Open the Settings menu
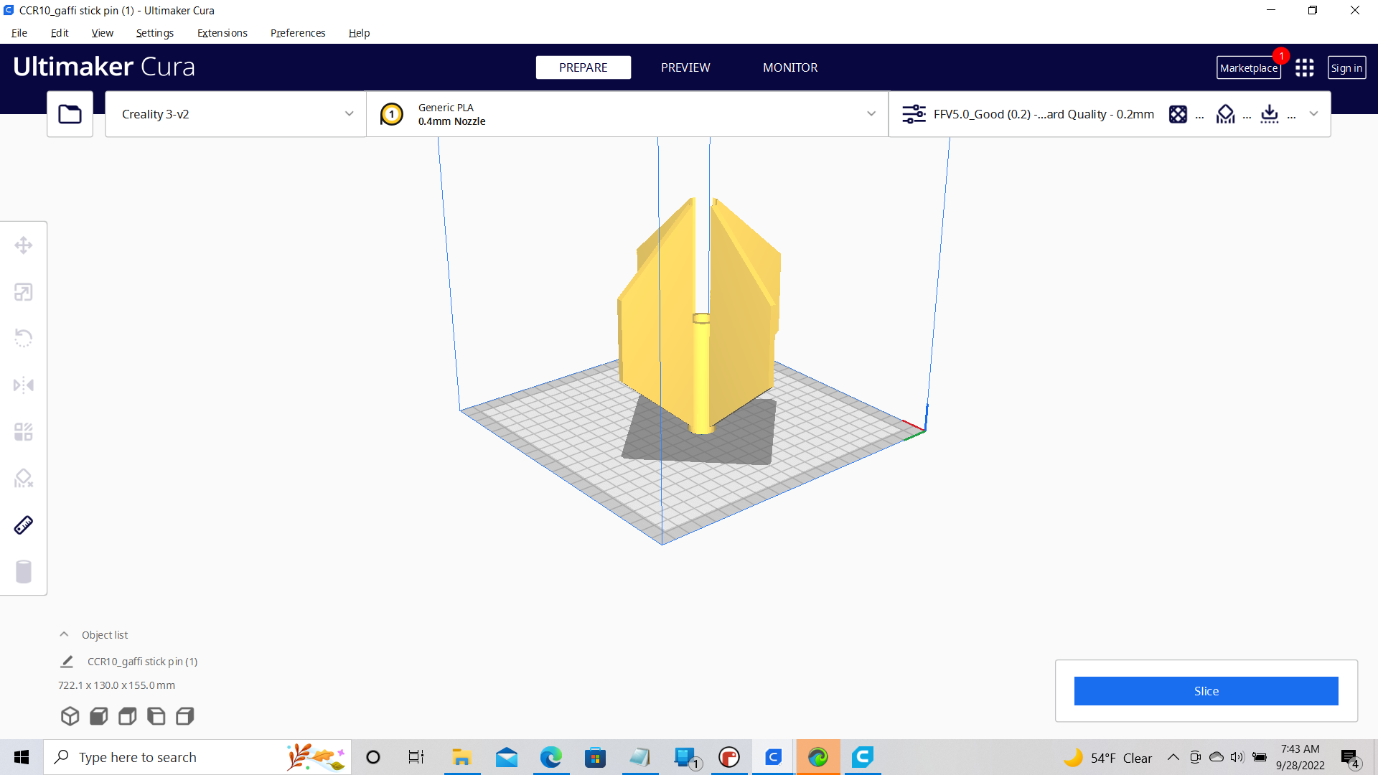Image resolution: width=1378 pixels, height=775 pixels. (154, 33)
